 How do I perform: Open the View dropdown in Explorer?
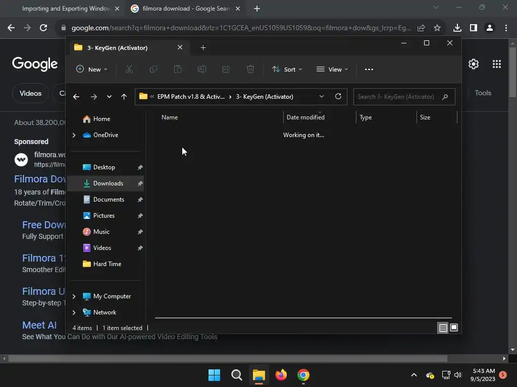[332, 69]
